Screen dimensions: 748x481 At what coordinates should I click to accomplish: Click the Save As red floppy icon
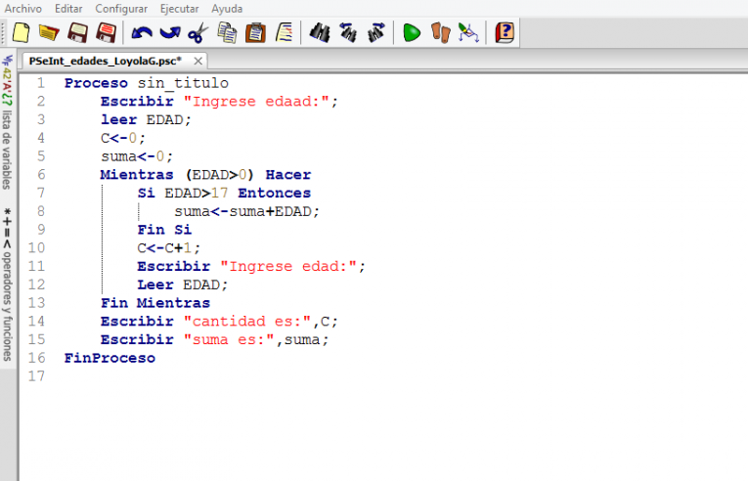[x=106, y=33]
